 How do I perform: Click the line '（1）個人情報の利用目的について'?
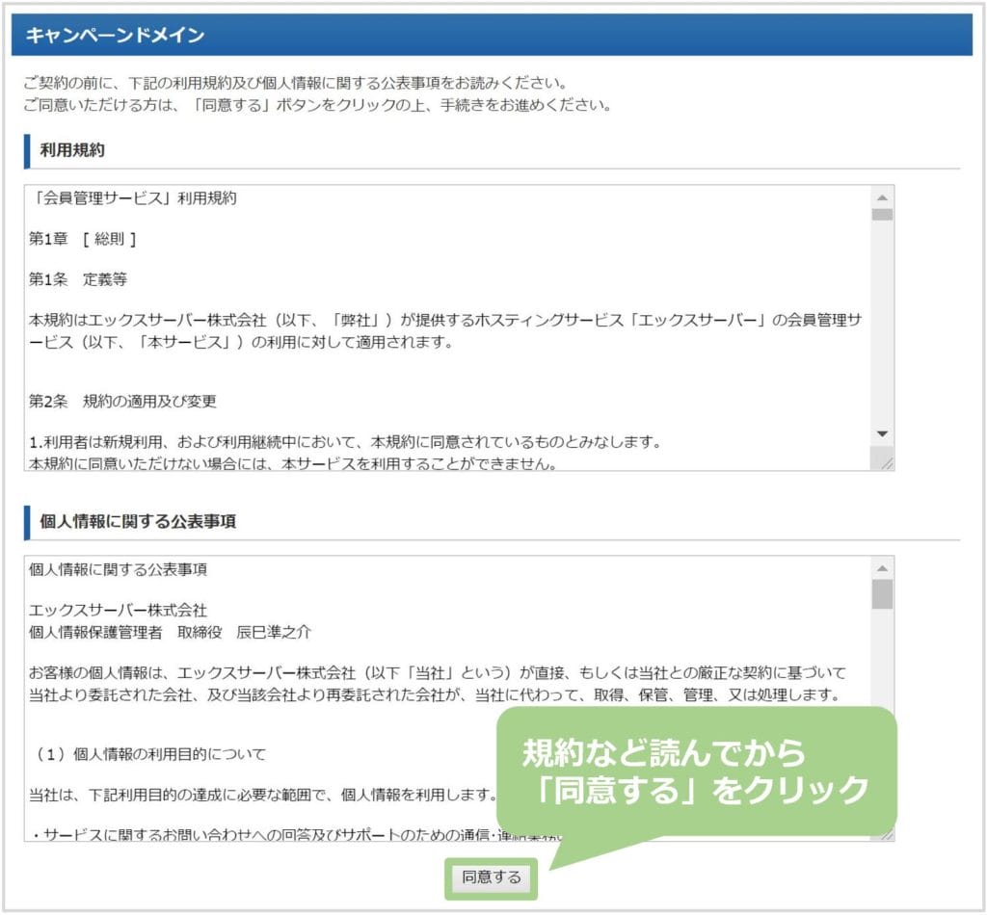(x=147, y=753)
